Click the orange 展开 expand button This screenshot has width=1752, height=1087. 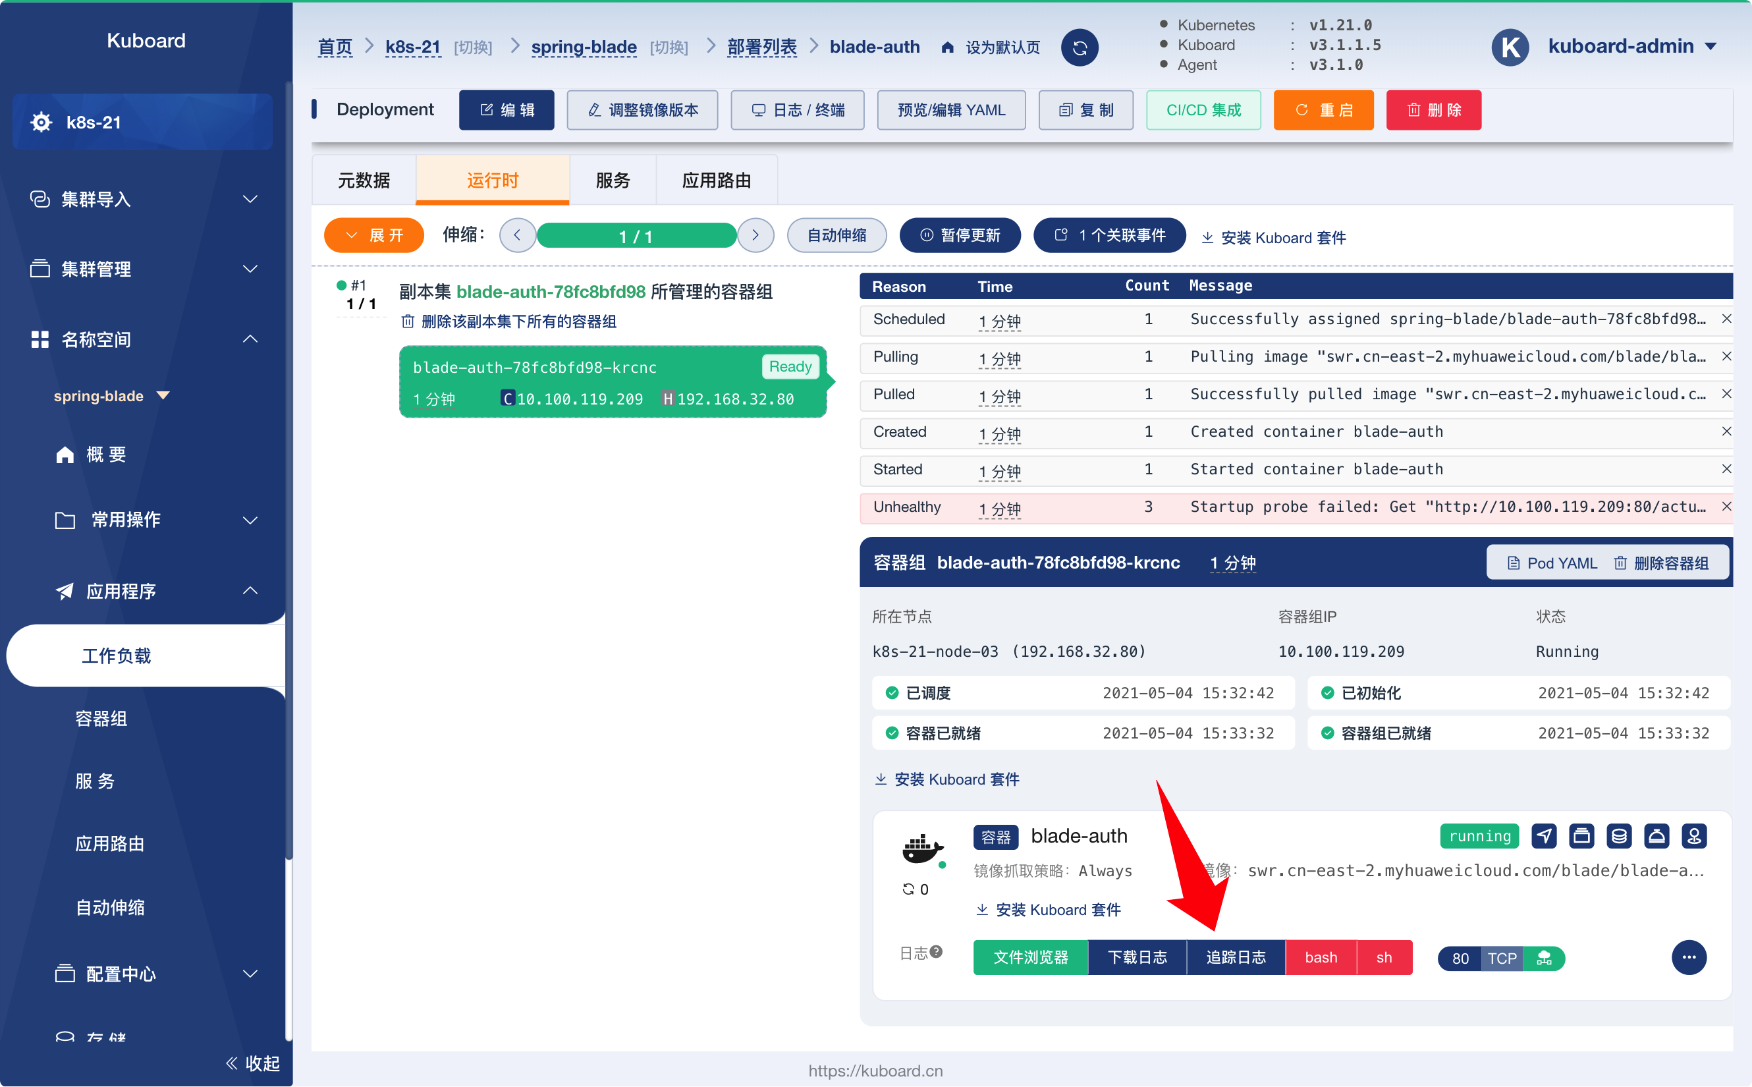373,235
